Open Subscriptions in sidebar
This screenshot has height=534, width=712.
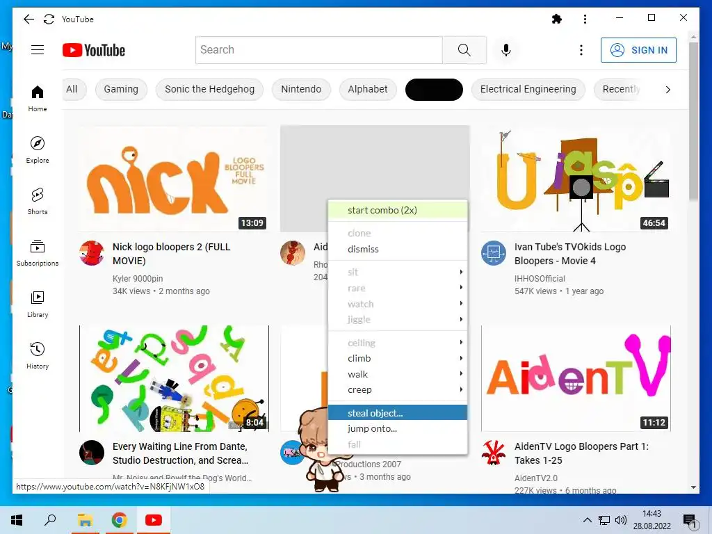(x=38, y=253)
